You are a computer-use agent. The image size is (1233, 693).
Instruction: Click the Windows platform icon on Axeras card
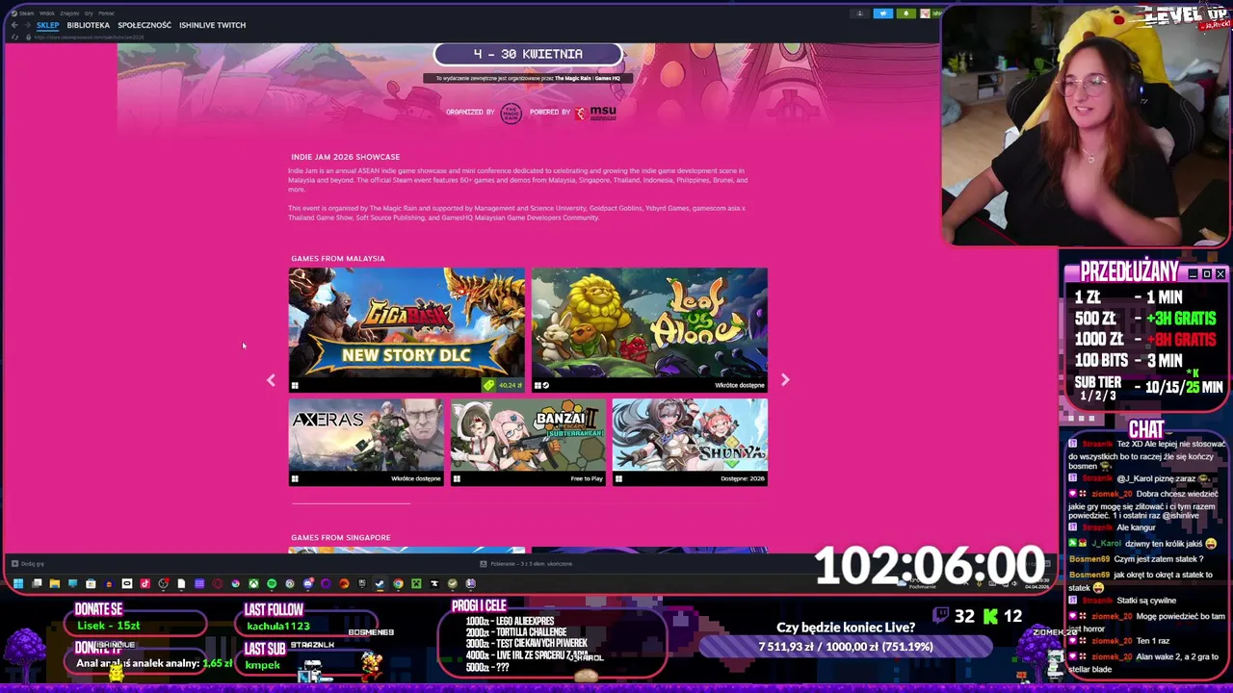pyautogui.click(x=295, y=478)
